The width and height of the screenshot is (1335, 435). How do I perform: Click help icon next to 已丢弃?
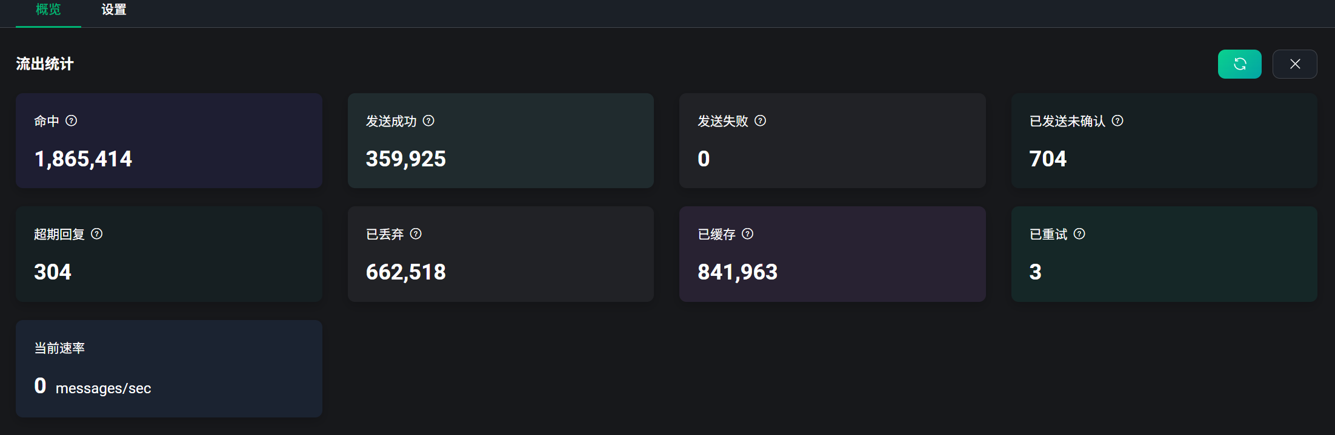[416, 234]
